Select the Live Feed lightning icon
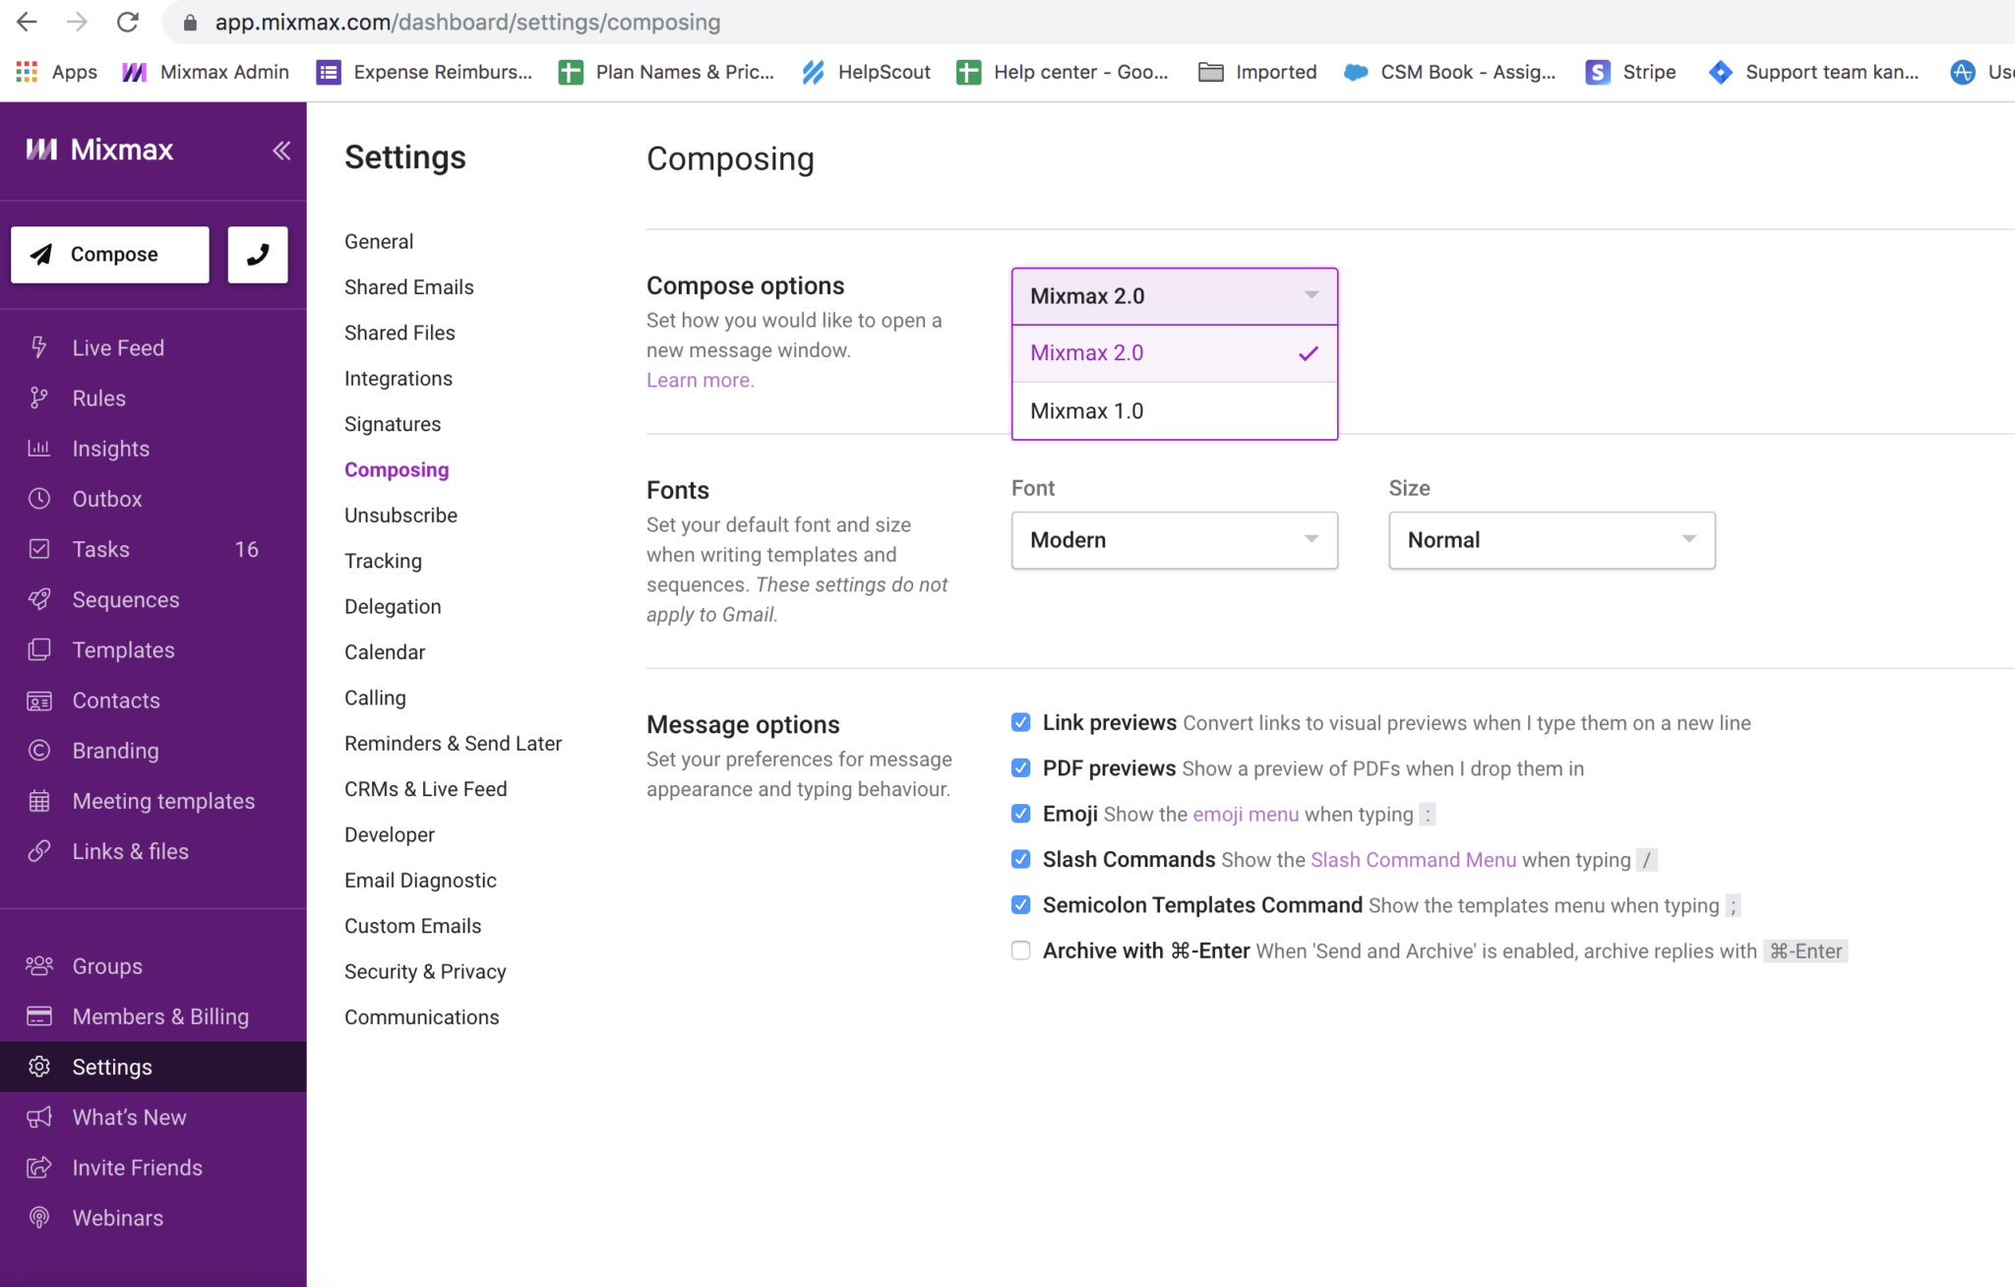The image size is (2015, 1287). pyautogui.click(x=38, y=346)
